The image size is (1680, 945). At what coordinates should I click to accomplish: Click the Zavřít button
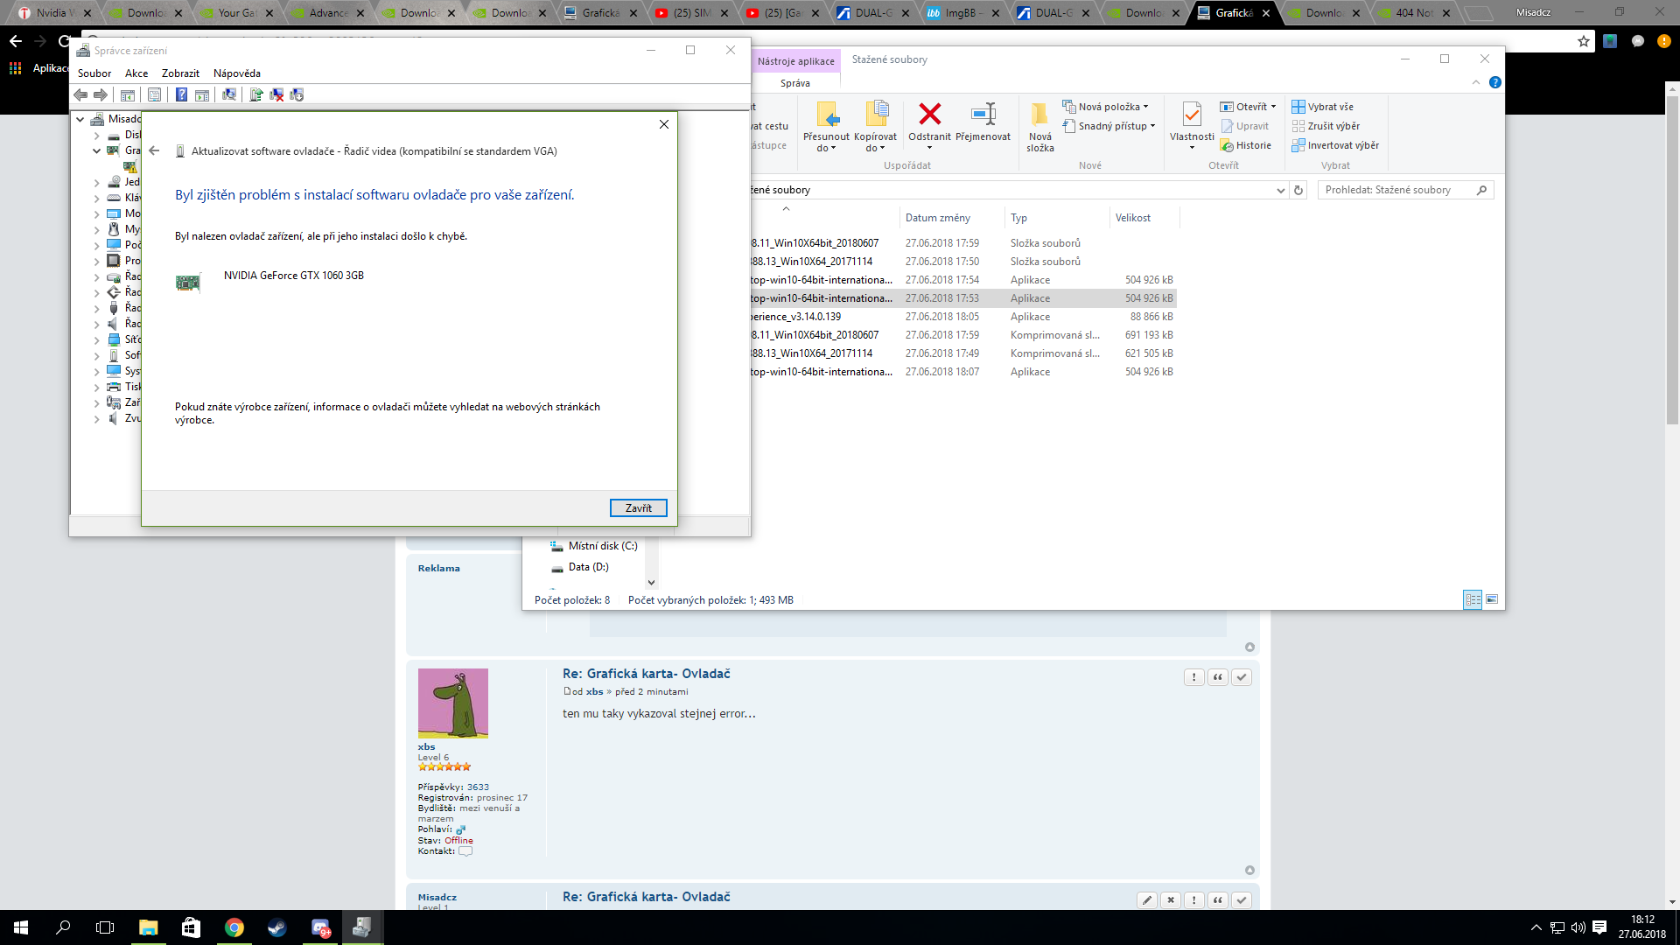pos(639,507)
